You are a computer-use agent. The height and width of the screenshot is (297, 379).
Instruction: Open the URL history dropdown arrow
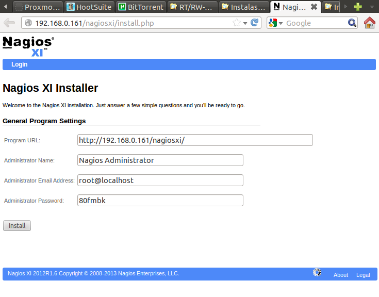tap(245, 23)
